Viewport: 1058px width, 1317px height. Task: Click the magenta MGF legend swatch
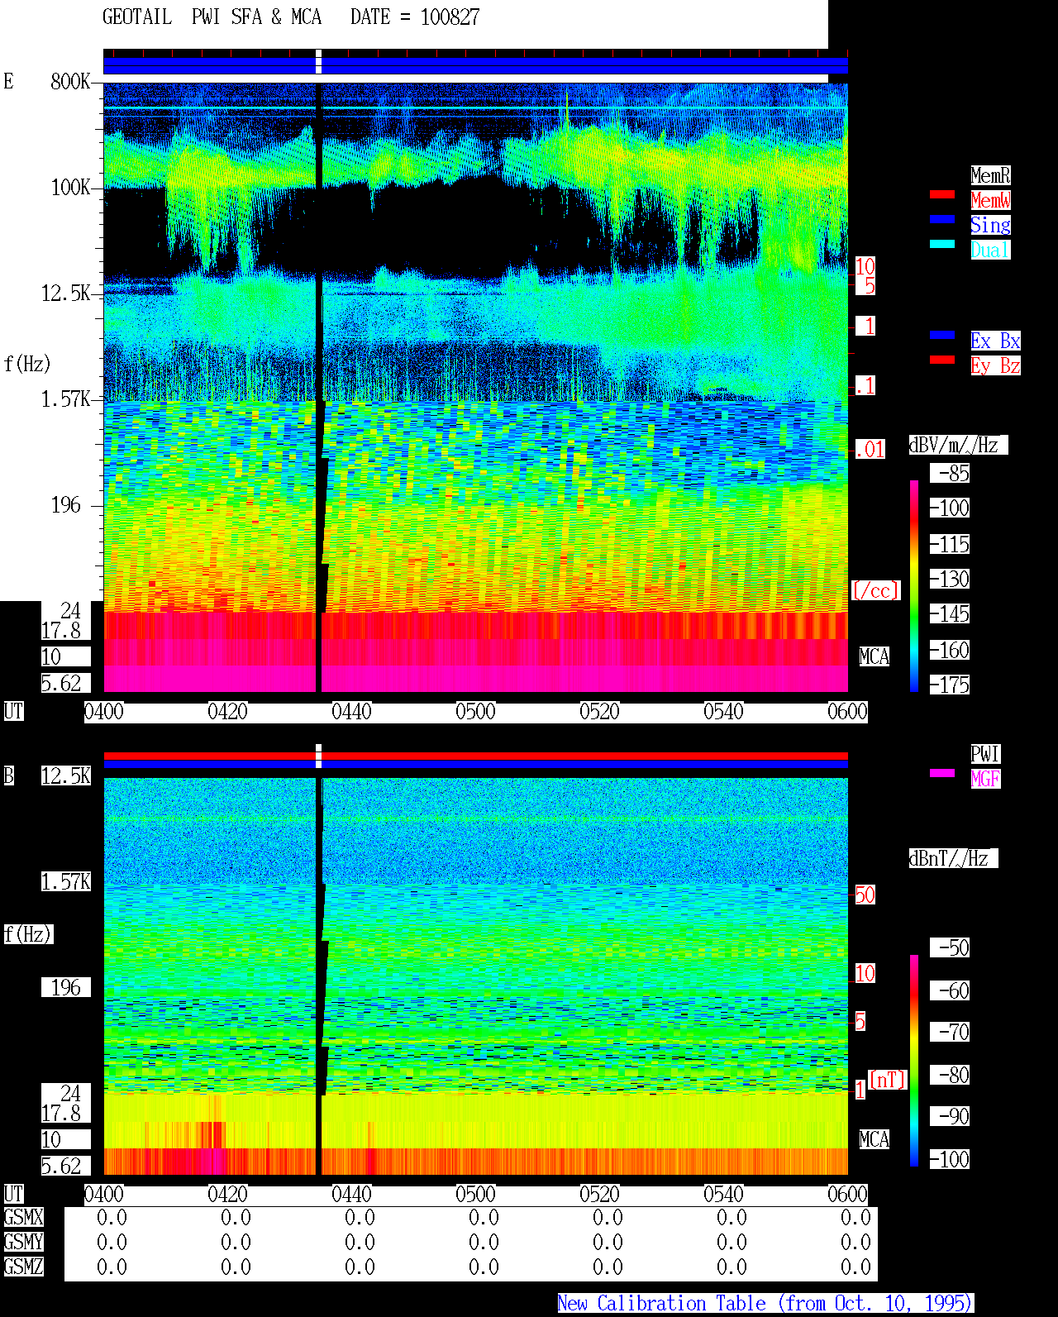[x=942, y=773]
